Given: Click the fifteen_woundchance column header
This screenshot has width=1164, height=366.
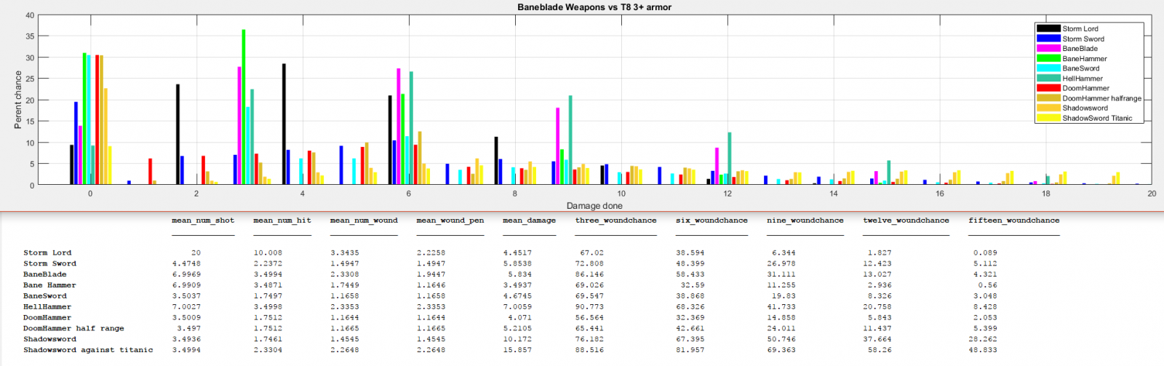Looking at the screenshot, I should [x=1013, y=220].
